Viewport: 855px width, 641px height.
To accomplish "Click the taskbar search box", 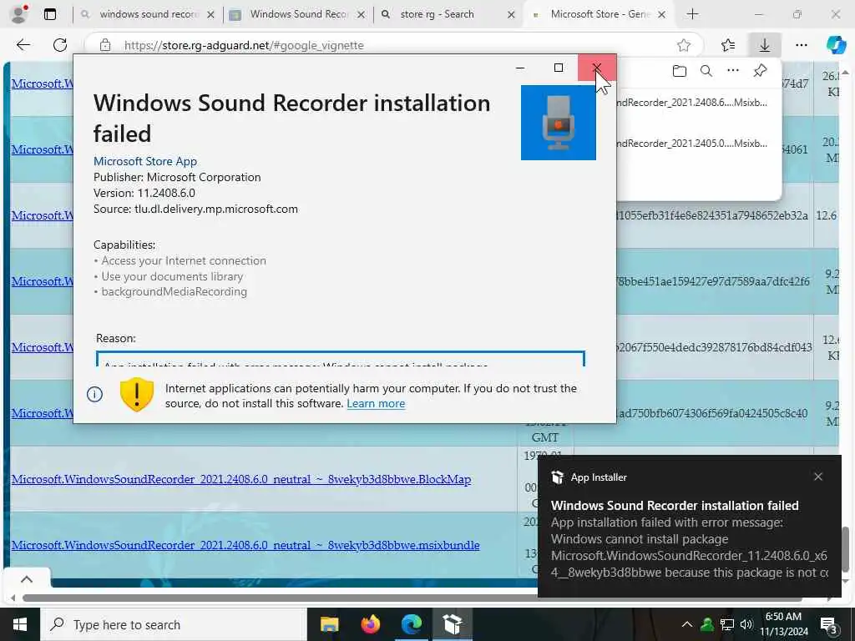I will 174,624.
